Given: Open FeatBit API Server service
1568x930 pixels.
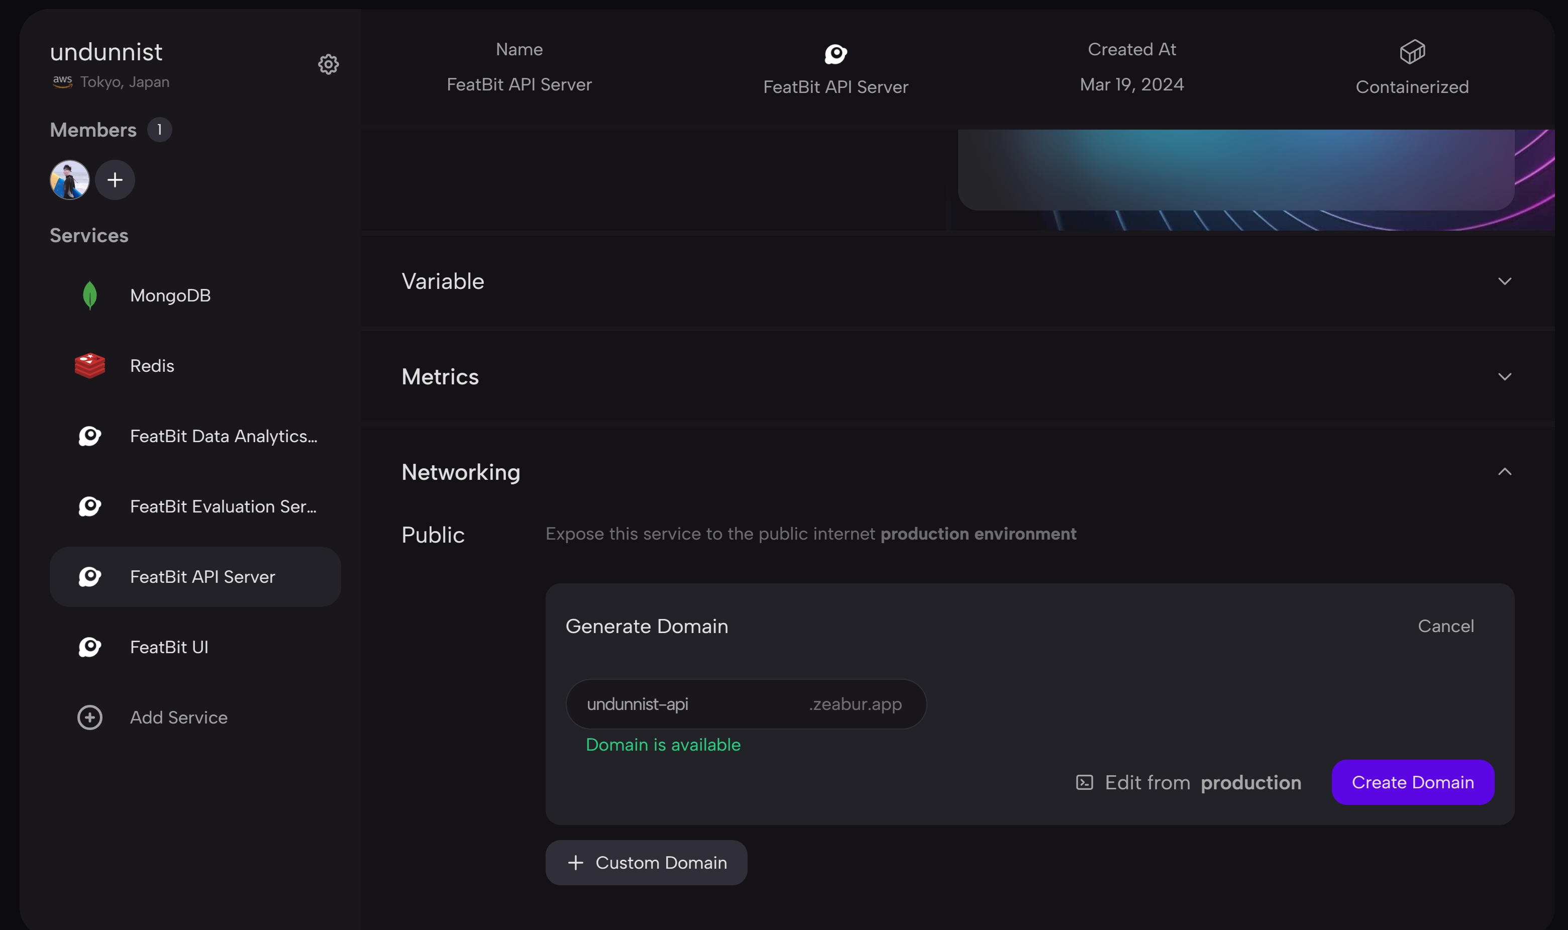Looking at the screenshot, I should pos(195,577).
